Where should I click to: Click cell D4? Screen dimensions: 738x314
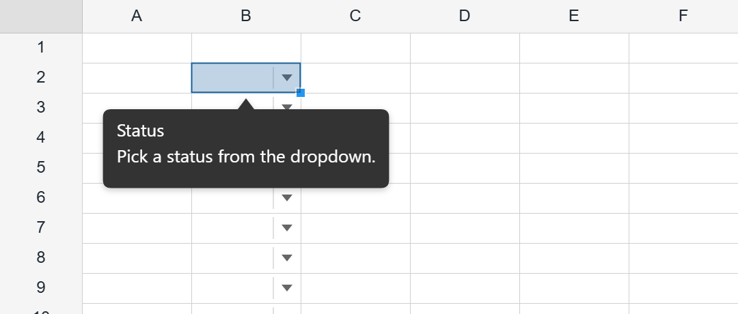pos(465,138)
